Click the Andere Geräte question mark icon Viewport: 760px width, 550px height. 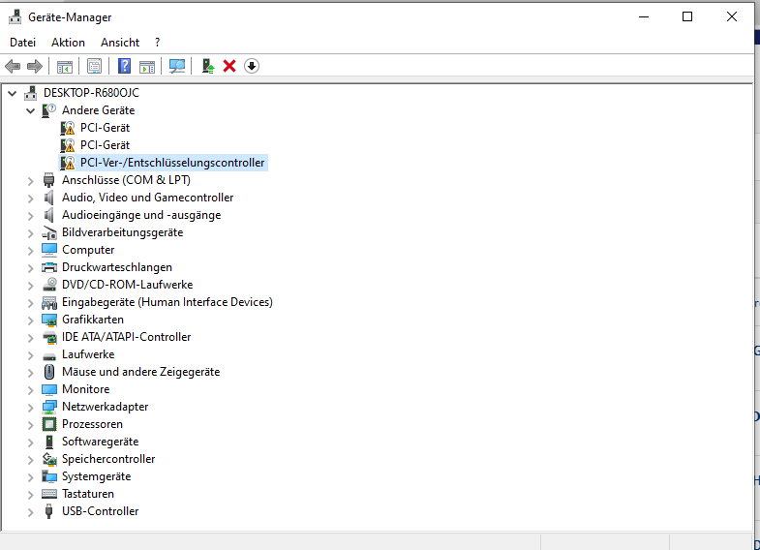[49, 110]
